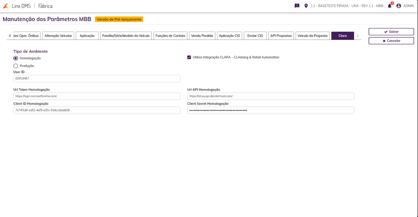Screen dimensions: 418x217
Task: Click the location pin icon
Action: click(306, 6)
